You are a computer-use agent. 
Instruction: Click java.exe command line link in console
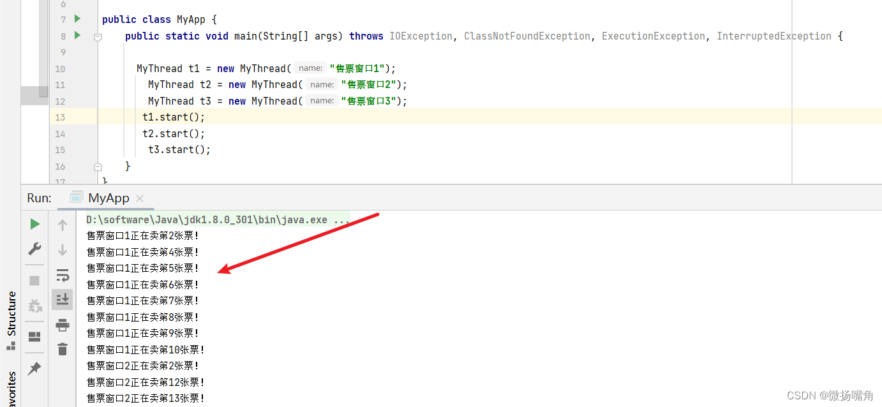[x=218, y=220]
